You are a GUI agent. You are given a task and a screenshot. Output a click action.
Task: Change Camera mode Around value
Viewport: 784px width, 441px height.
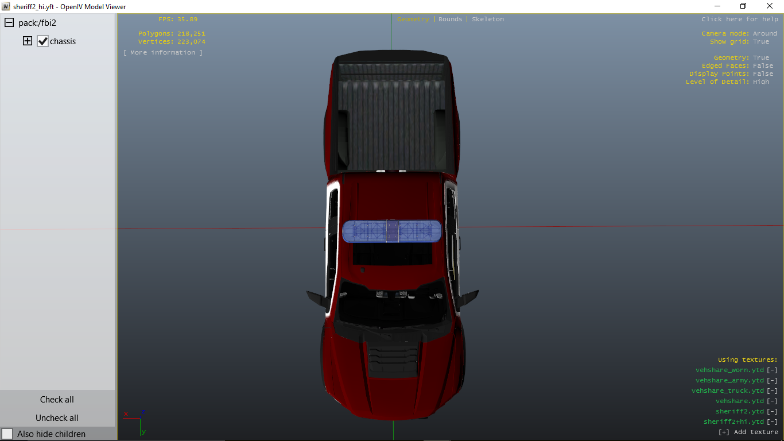pos(765,34)
